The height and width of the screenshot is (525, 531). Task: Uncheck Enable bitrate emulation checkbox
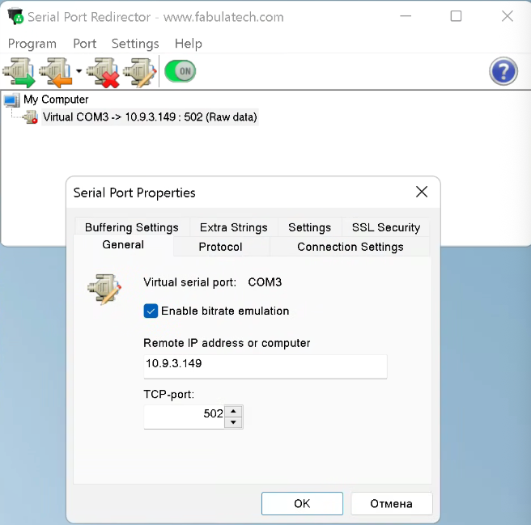pos(151,311)
